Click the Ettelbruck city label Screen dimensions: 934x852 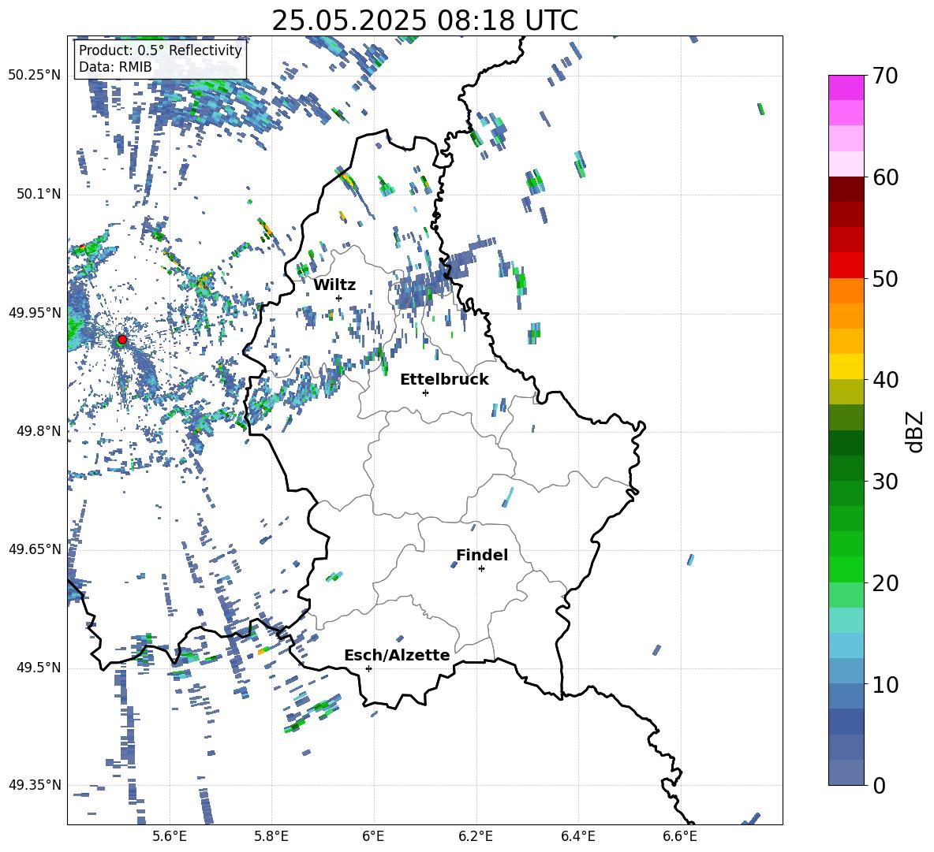[444, 380]
